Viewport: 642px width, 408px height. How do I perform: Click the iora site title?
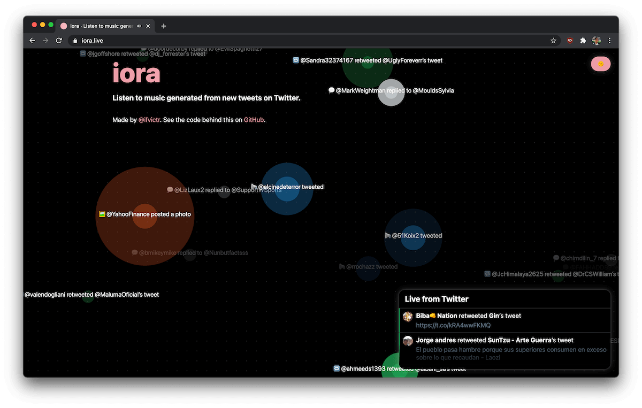(136, 73)
